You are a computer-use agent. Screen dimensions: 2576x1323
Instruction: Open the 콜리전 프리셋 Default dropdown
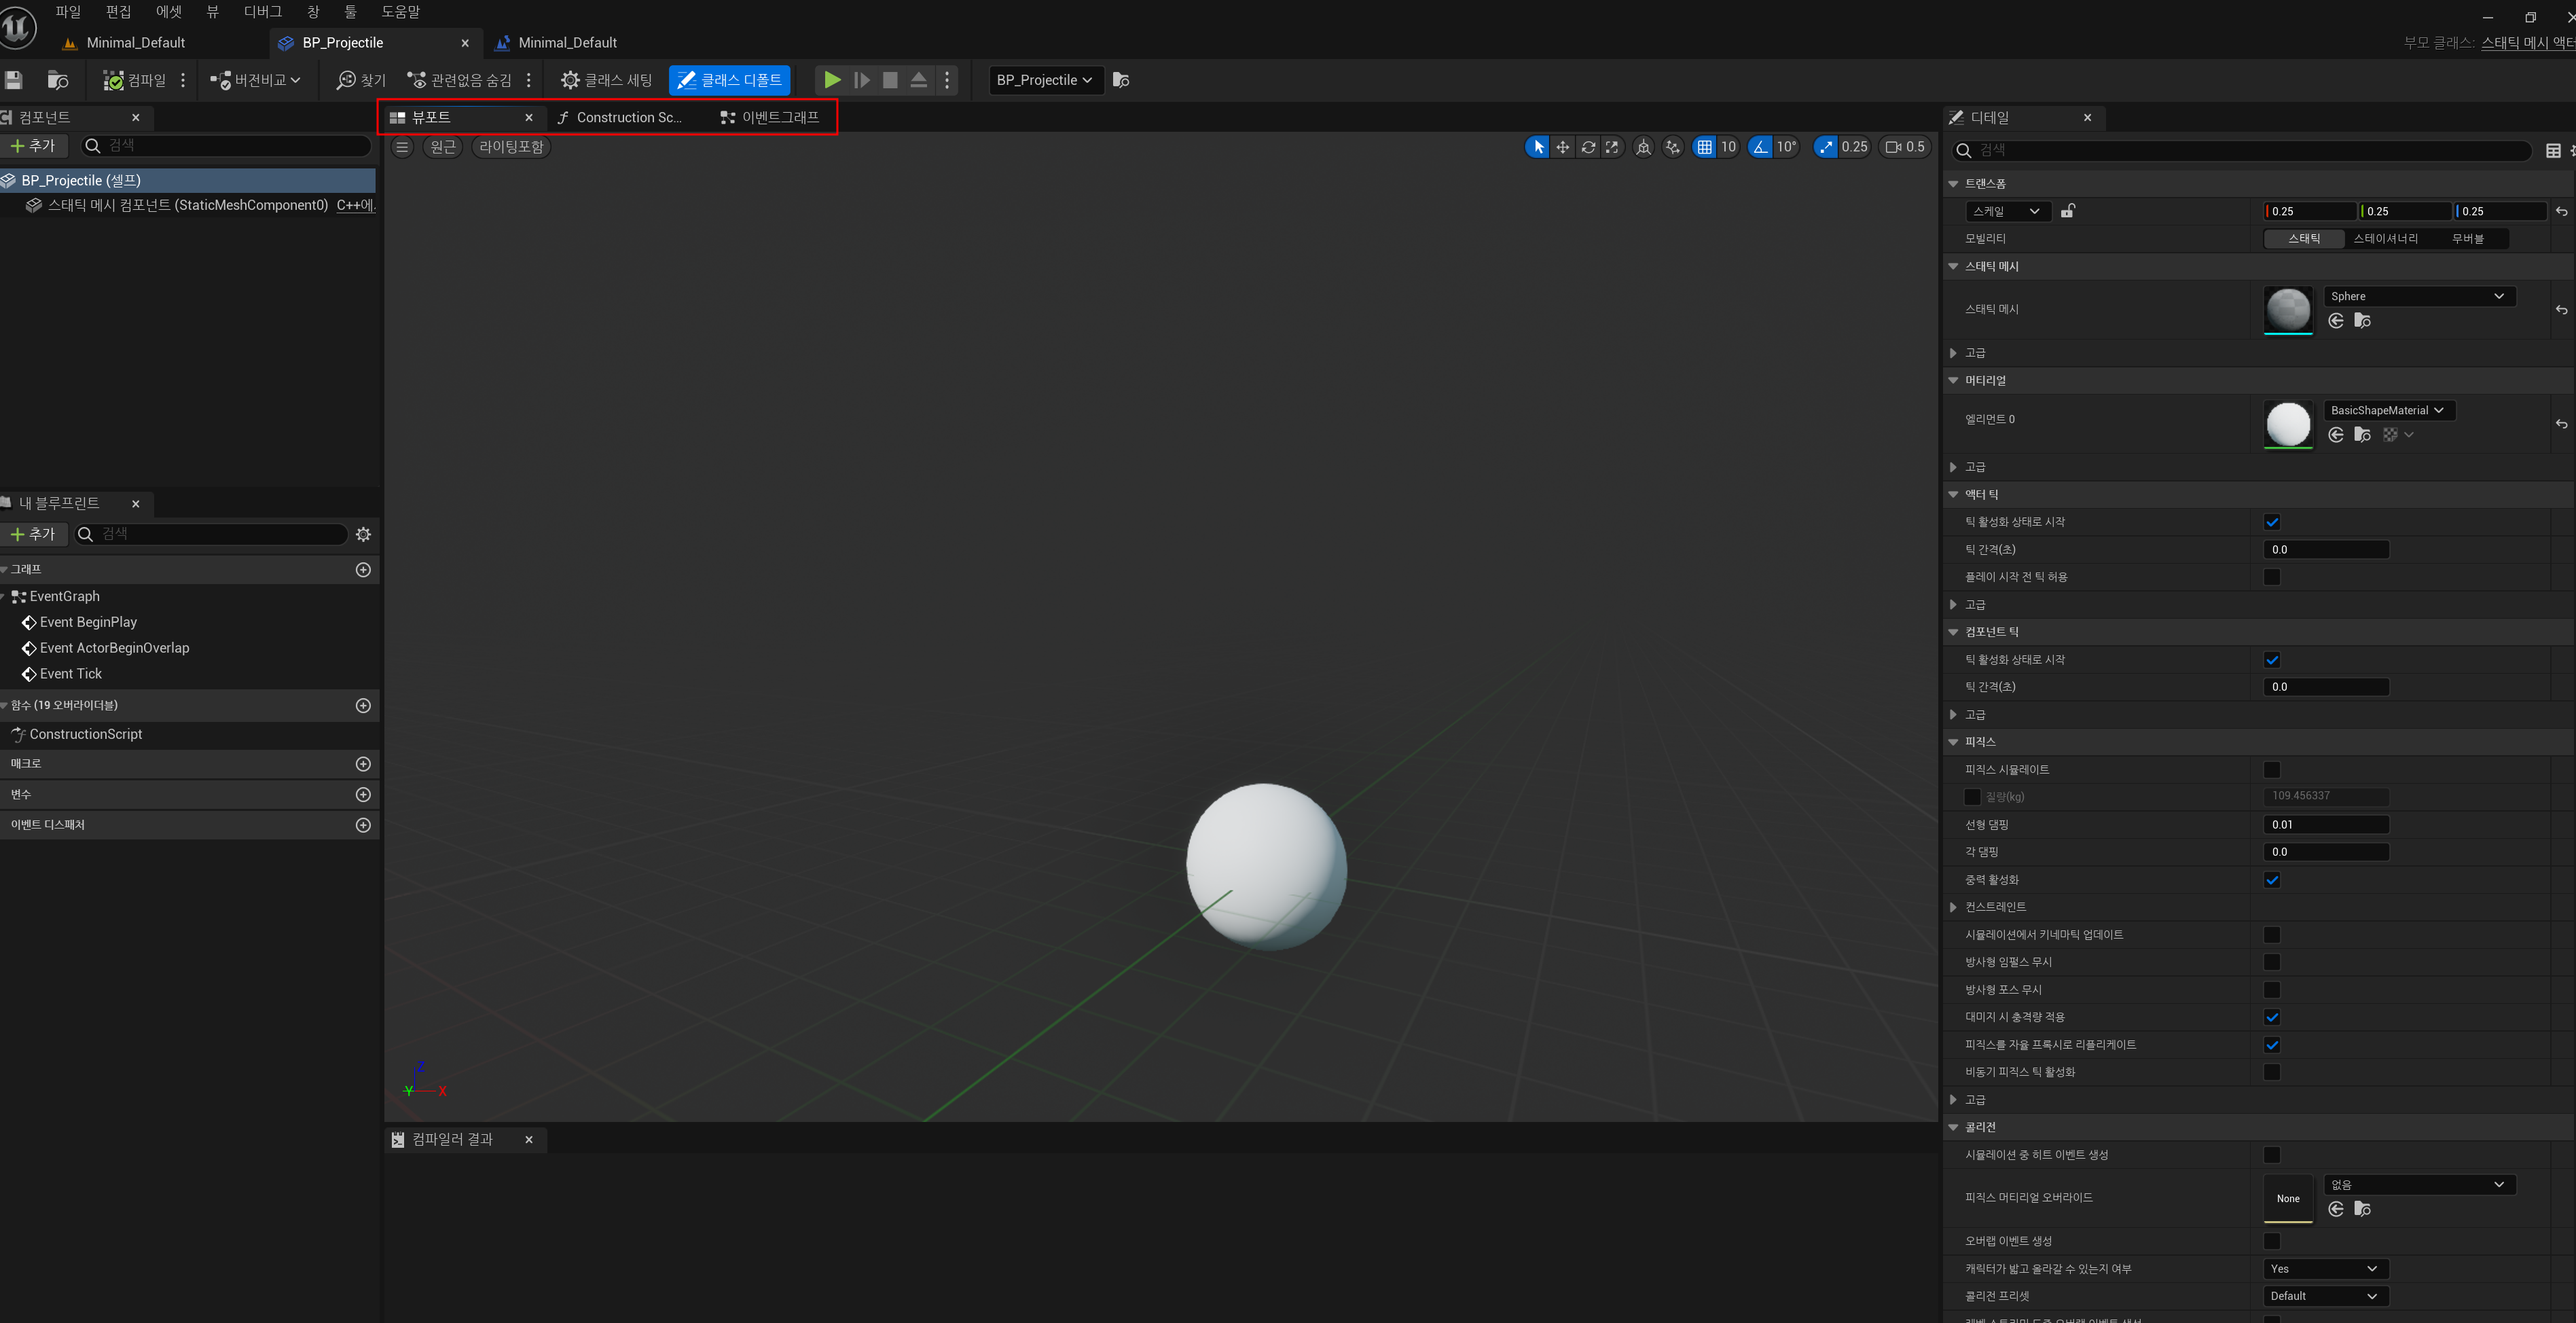[2324, 1296]
